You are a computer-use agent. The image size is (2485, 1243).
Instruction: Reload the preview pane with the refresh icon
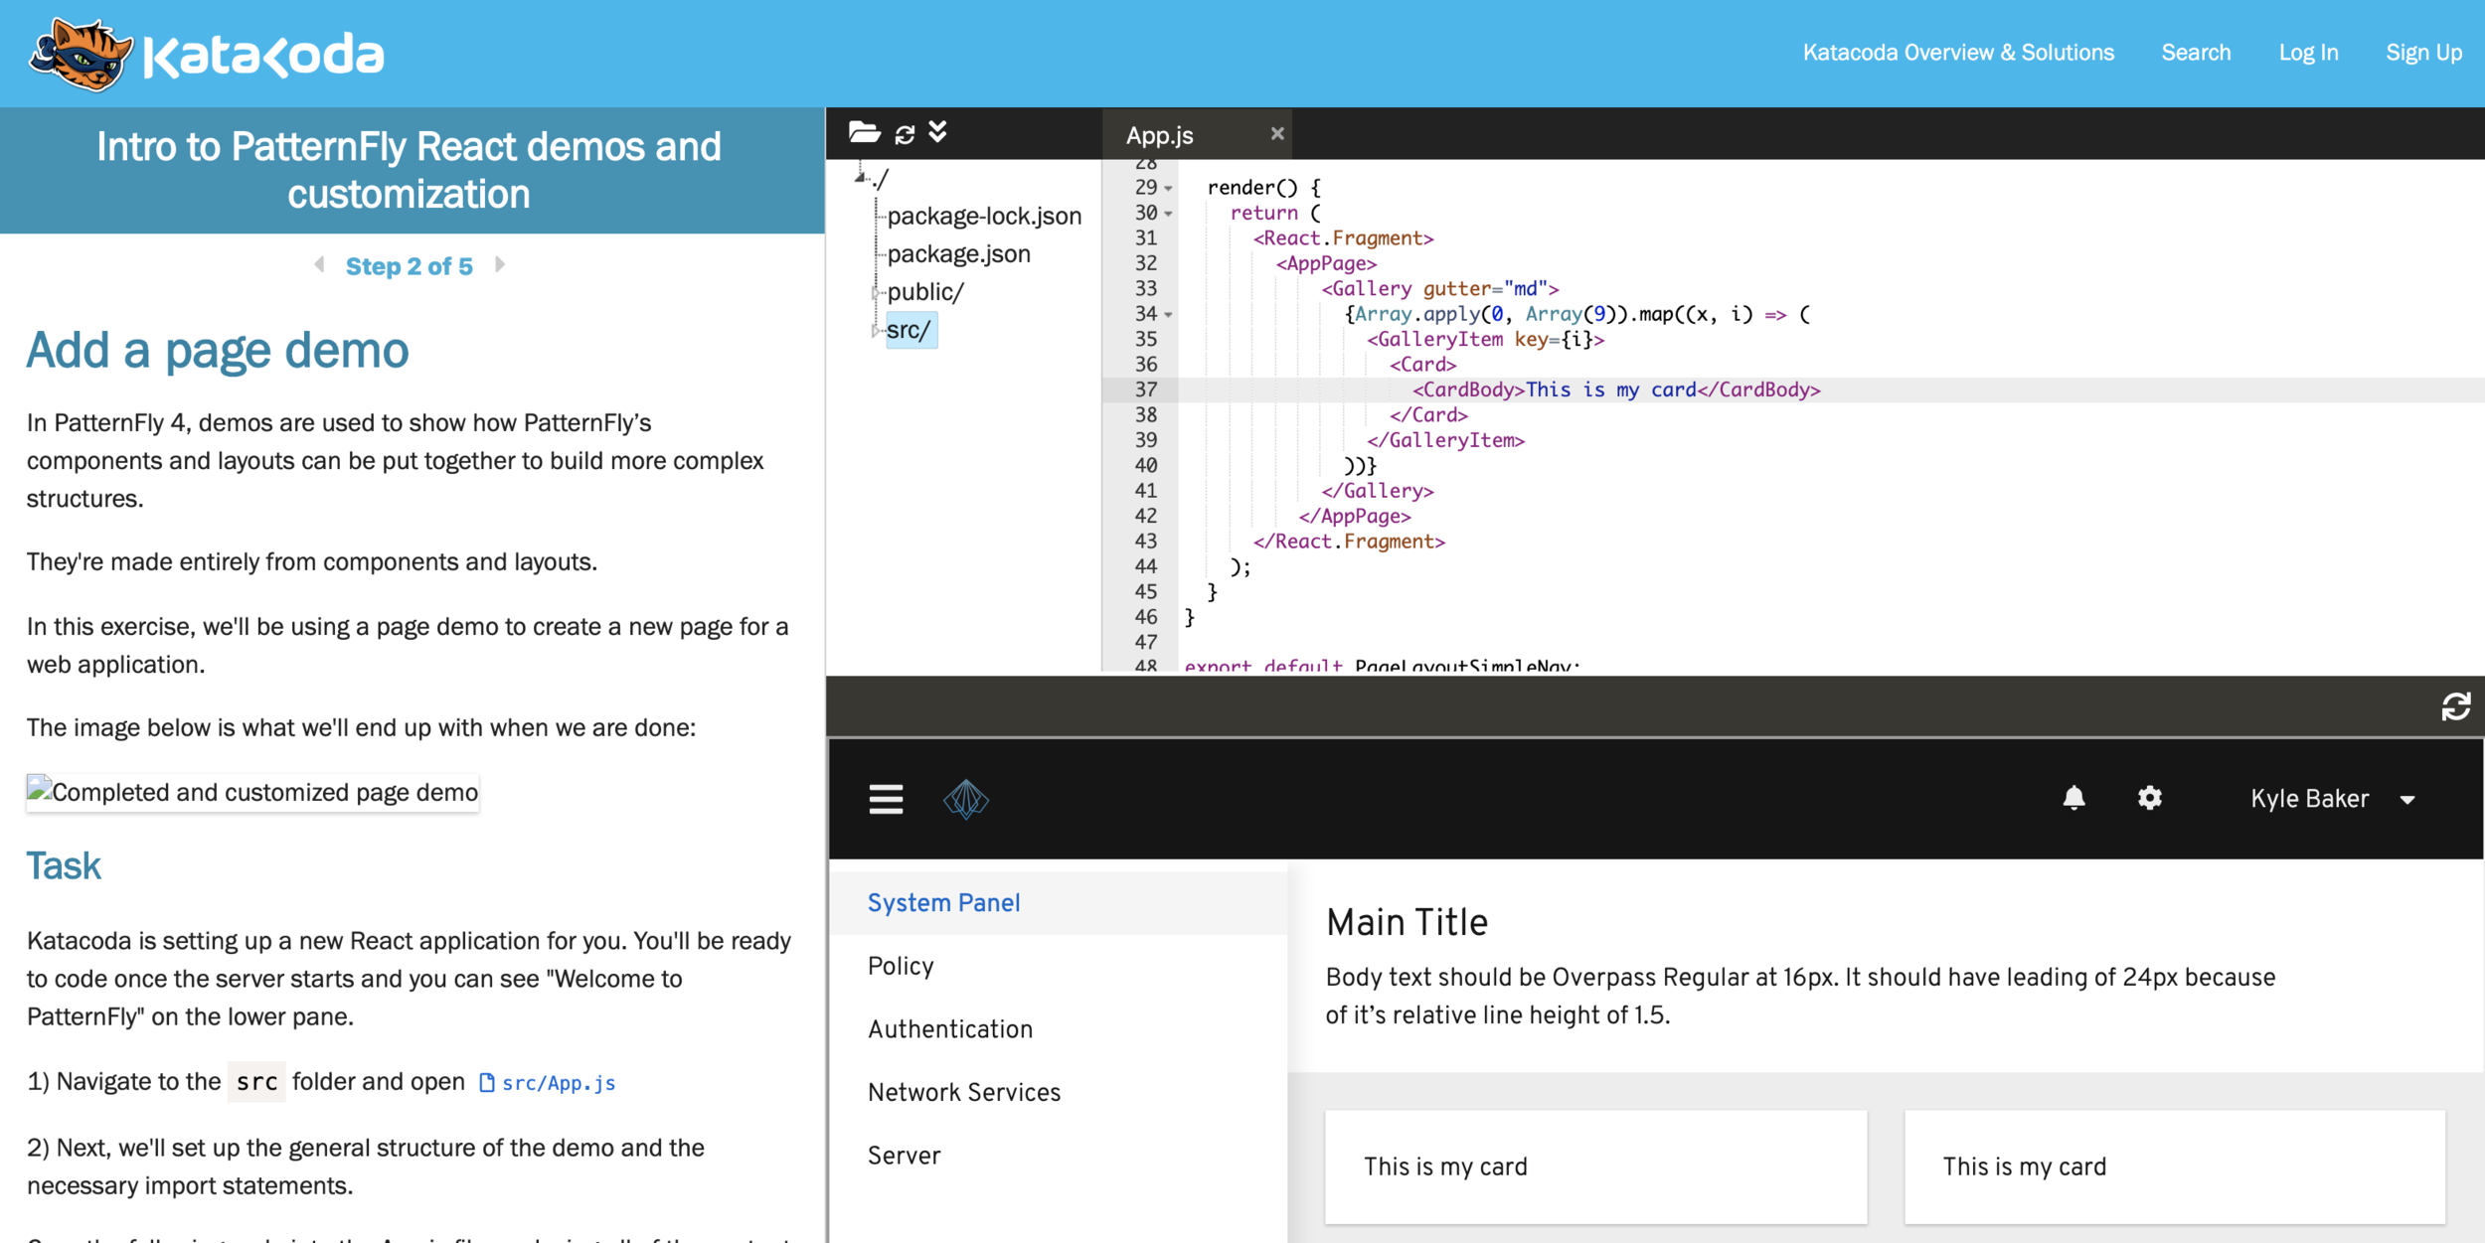click(x=2455, y=706)
